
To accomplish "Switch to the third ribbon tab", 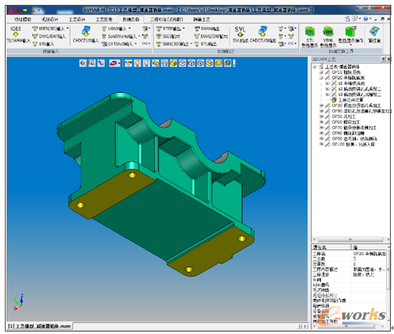I will (77, 19).
